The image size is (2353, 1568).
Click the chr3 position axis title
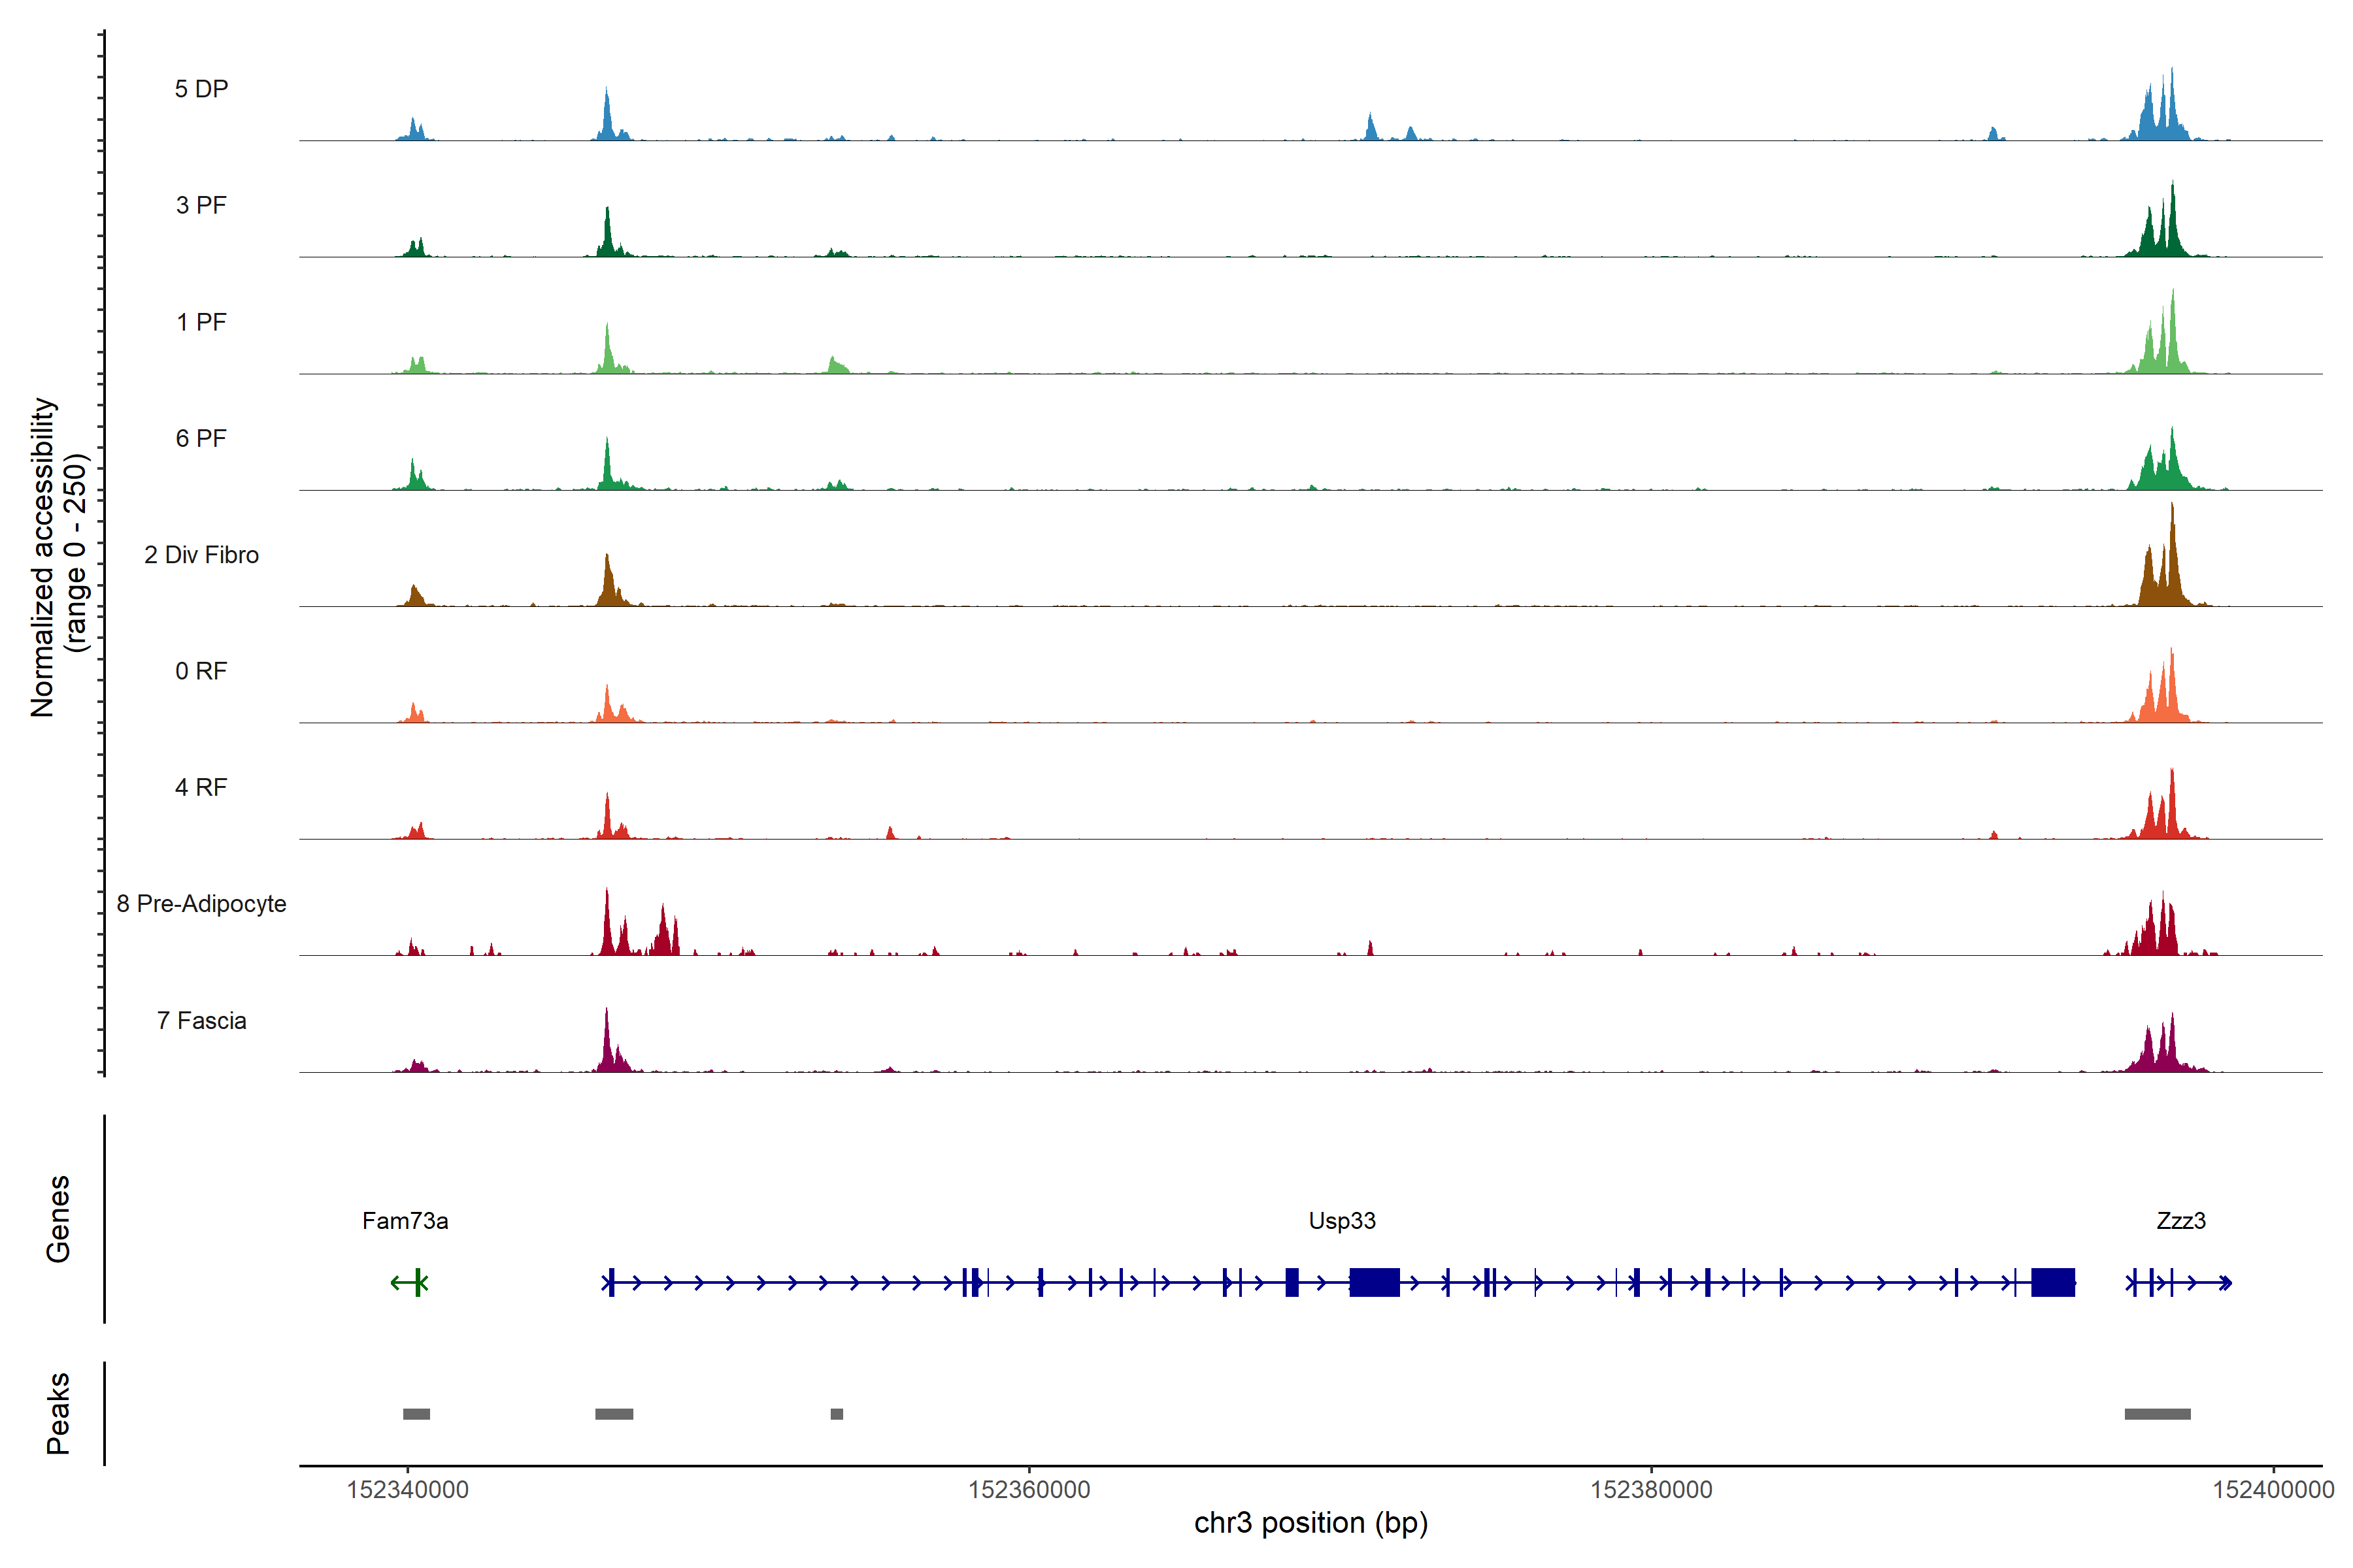pos(1310,1523)
